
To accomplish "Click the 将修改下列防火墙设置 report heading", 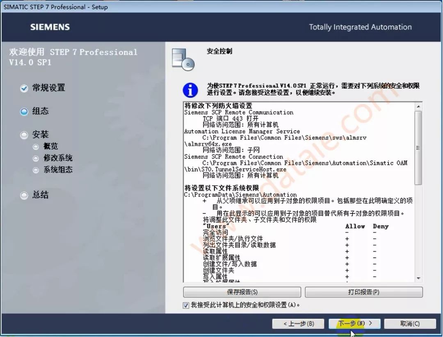I will pos(218,106).
